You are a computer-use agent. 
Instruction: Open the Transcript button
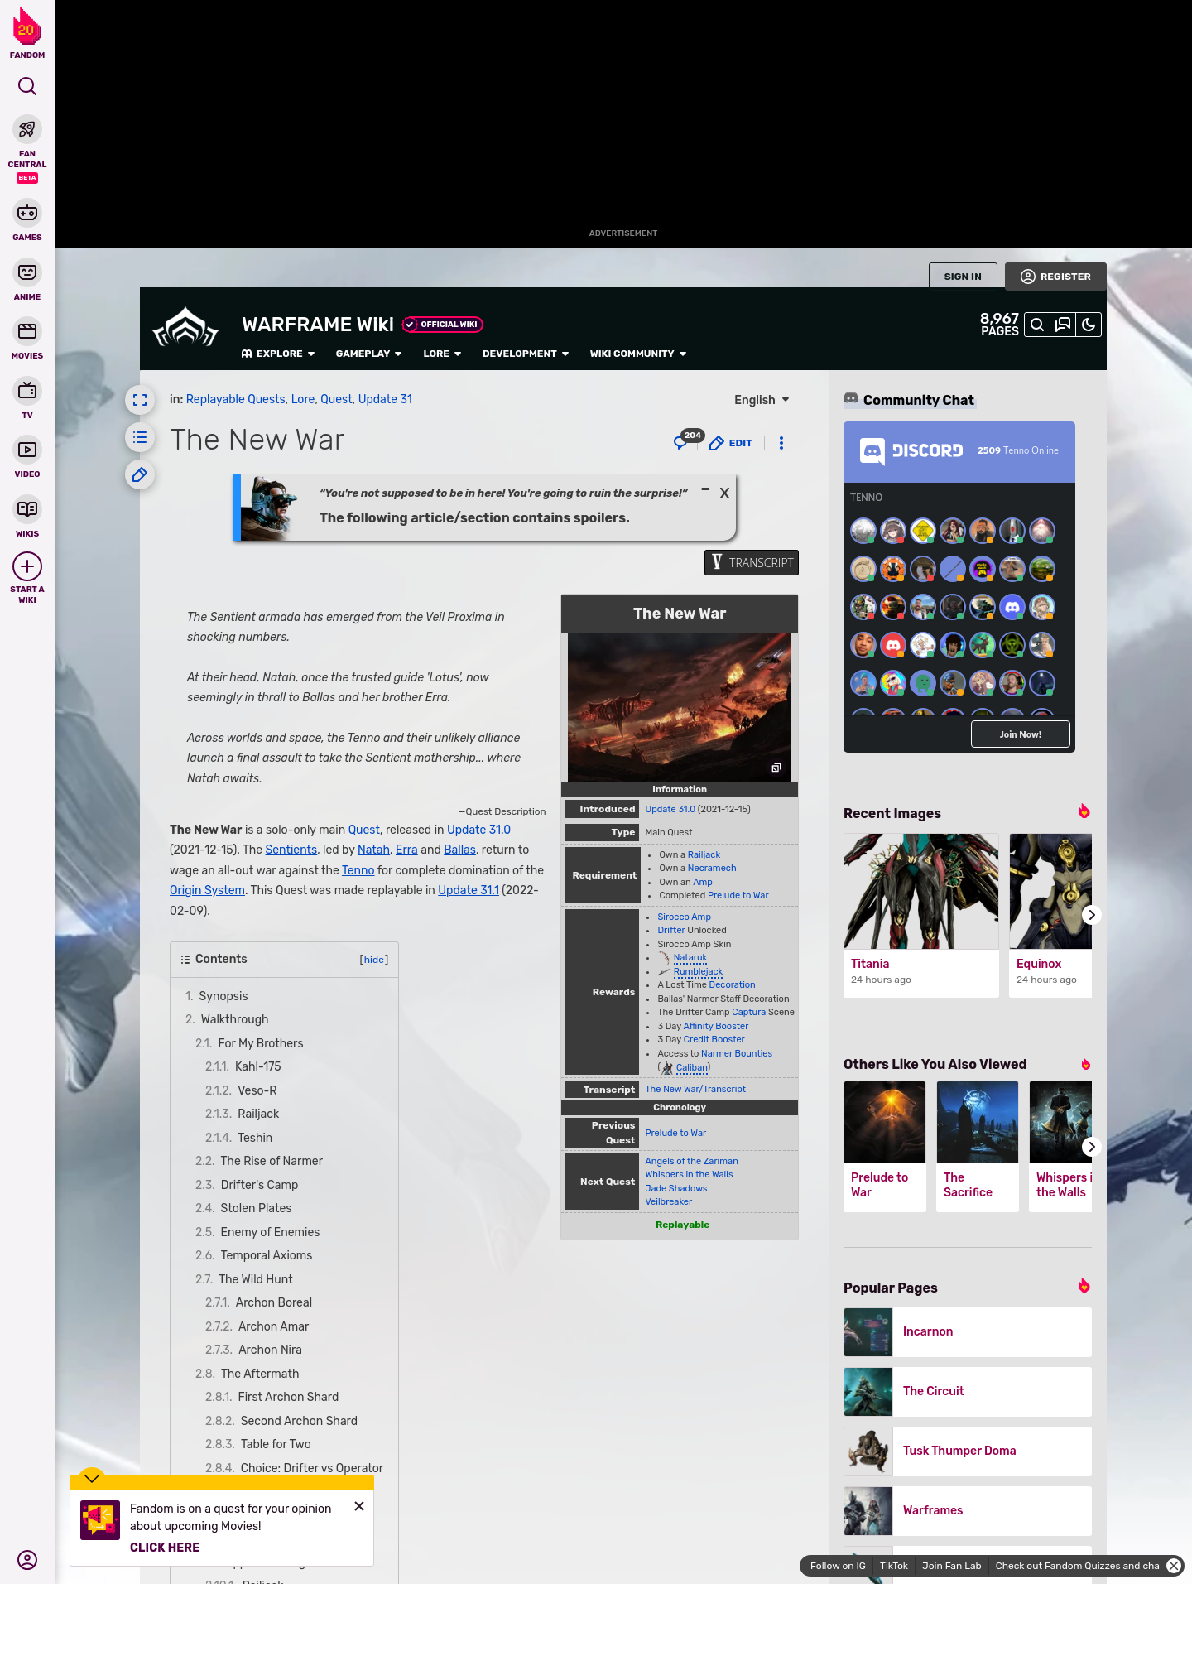click(752, 563)
